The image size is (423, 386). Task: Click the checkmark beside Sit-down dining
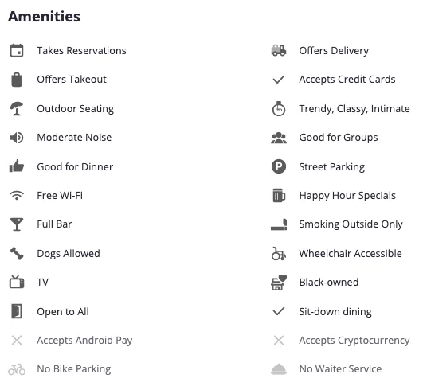click(279, 311)
